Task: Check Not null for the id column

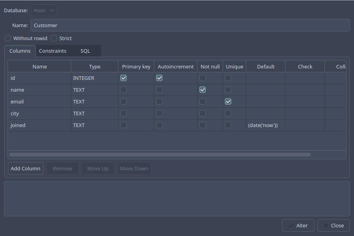Action: click(x=203, y=78)
